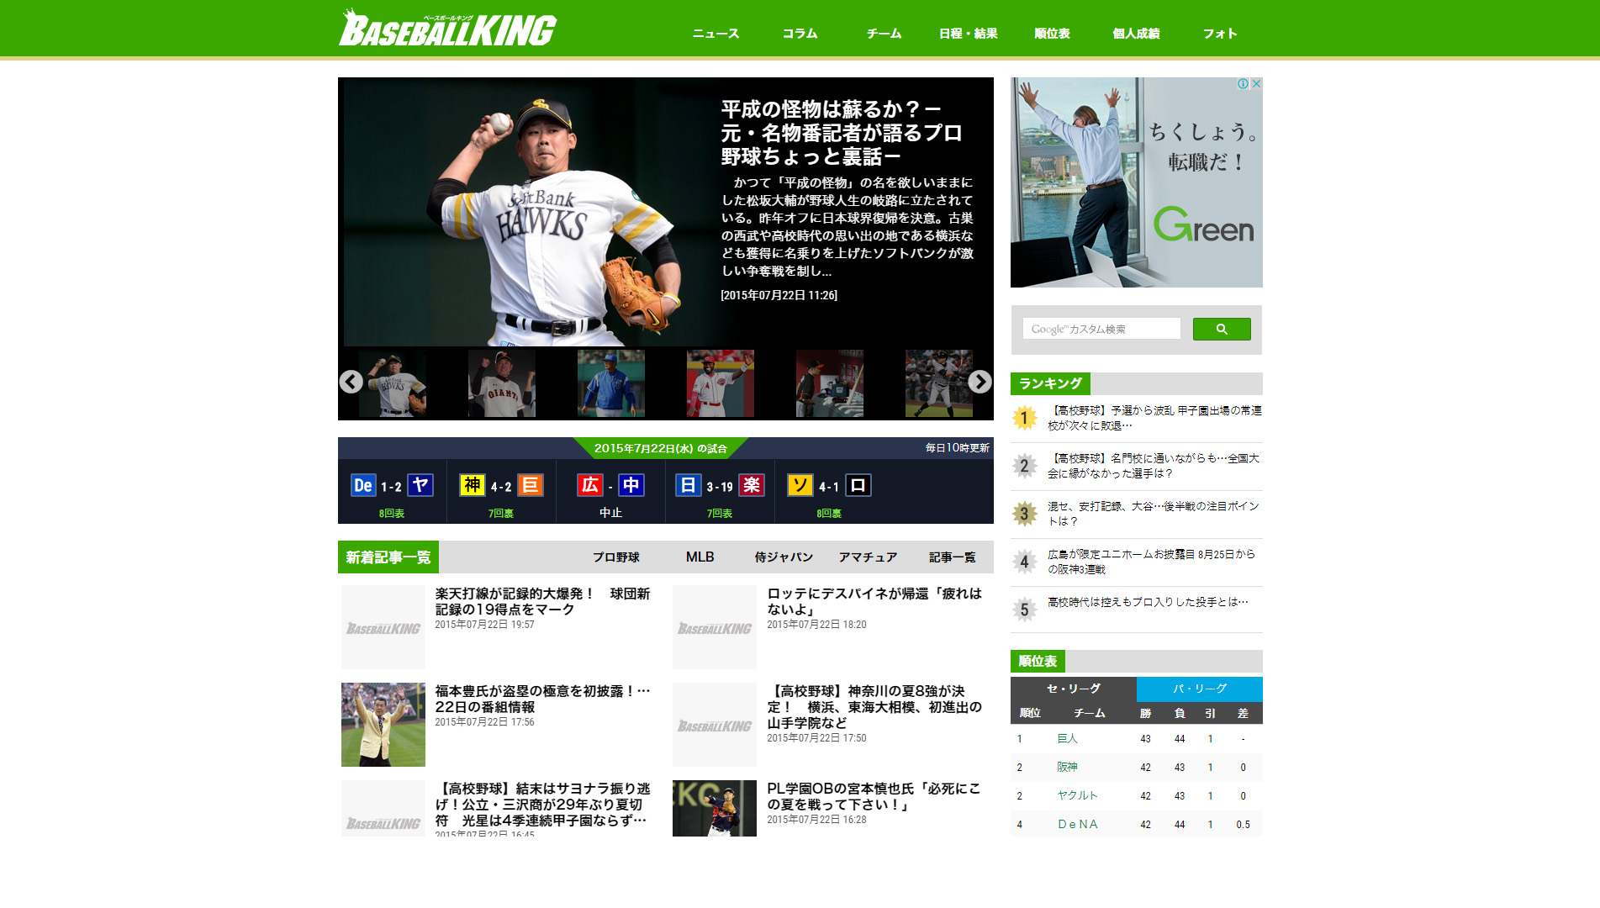This screenshot has height=908, width=1600.
Task: Switch to the パ・リーグ standings tab
Action: [x=1199, y=689]
